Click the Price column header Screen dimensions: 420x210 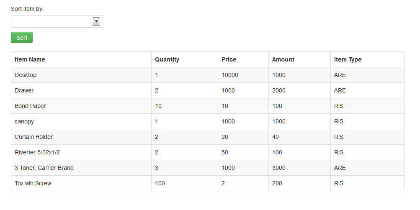[x=229, y=59]
